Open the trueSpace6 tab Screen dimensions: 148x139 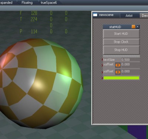49,3
